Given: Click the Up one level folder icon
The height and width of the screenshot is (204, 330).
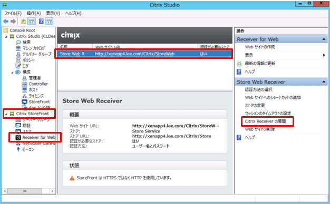Looking at the screenshot, I should [x=23, y=22].
